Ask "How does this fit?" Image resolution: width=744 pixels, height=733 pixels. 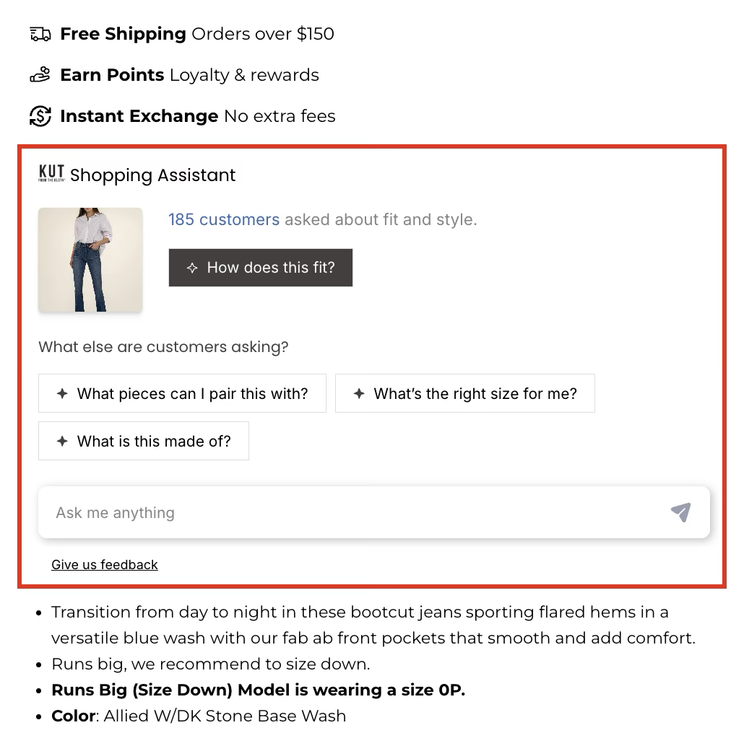[x=261, y=268]
